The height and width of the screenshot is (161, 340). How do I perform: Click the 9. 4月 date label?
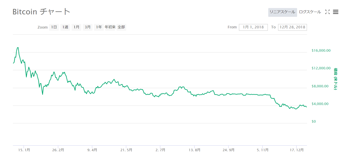92,150
